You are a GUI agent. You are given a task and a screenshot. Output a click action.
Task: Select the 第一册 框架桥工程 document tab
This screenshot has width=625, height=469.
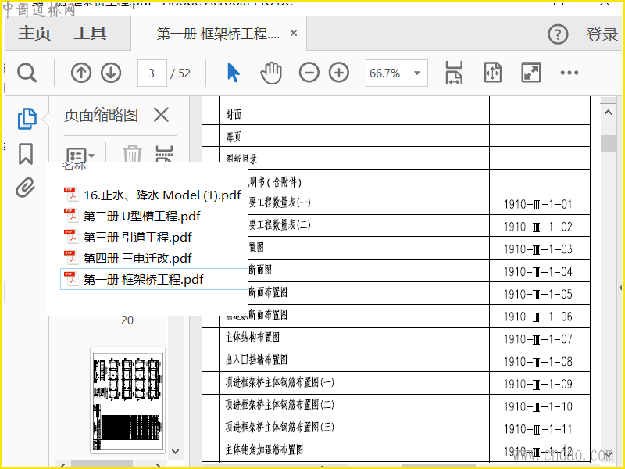(218, 34)
